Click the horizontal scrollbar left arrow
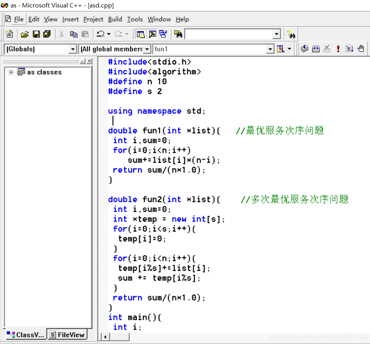 pyautogui.click(x=105, y=337)
